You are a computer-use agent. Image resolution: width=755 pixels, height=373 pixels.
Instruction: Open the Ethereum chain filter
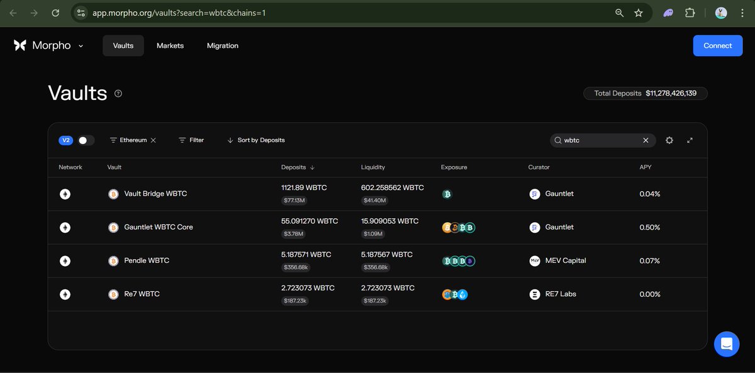coord(128,140)
